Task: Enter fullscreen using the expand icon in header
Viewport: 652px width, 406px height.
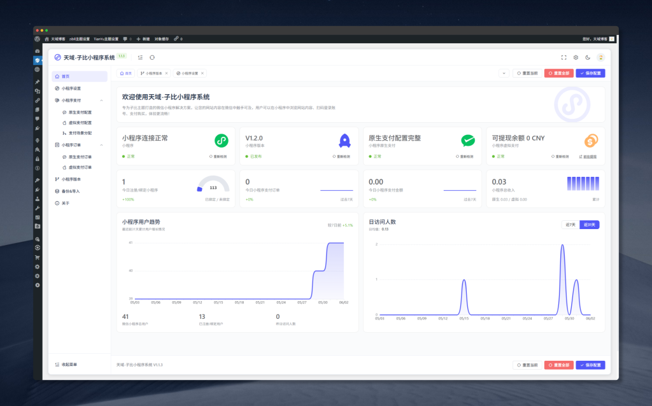Action: (x=564, y=57)
